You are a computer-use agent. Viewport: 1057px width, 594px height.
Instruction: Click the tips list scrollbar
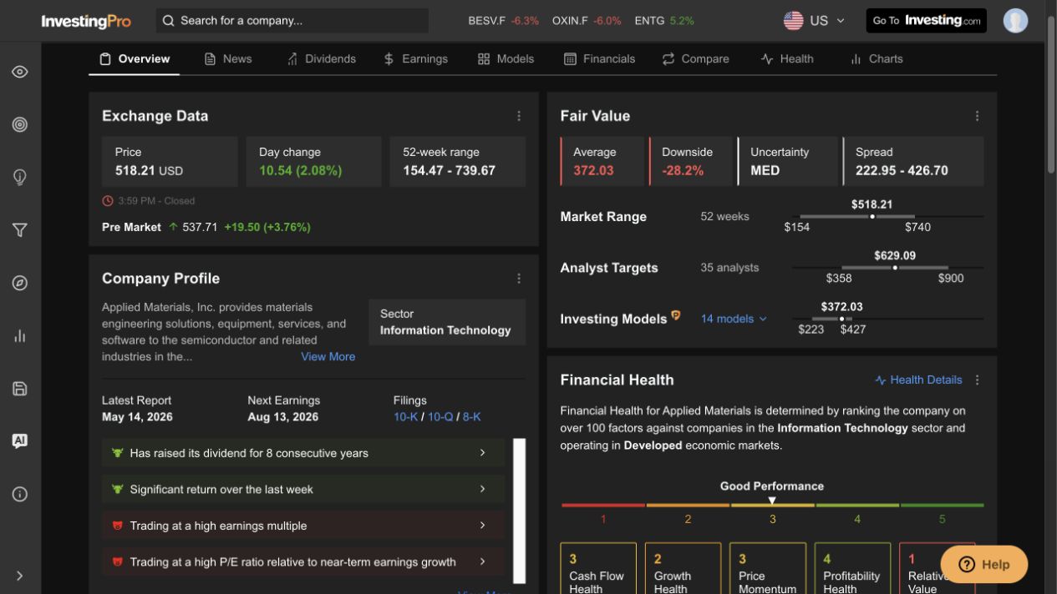point(519,511)
